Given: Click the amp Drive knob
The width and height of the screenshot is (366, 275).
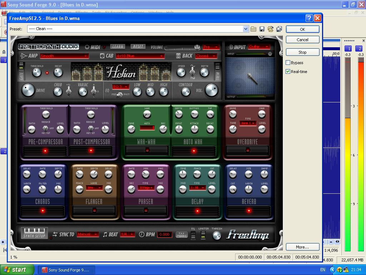Looking at the screenshot, I should (x=28, y=91).
